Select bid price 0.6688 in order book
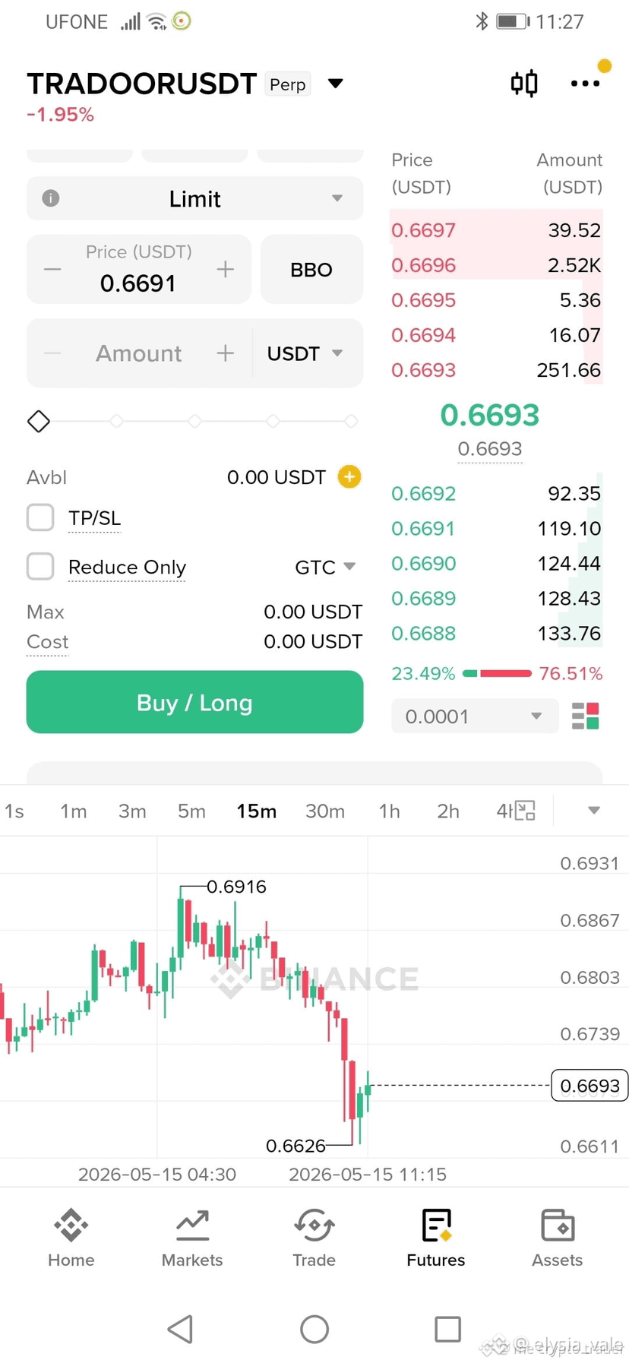This screenshot has height=1363, width=629. click(423, 634)
